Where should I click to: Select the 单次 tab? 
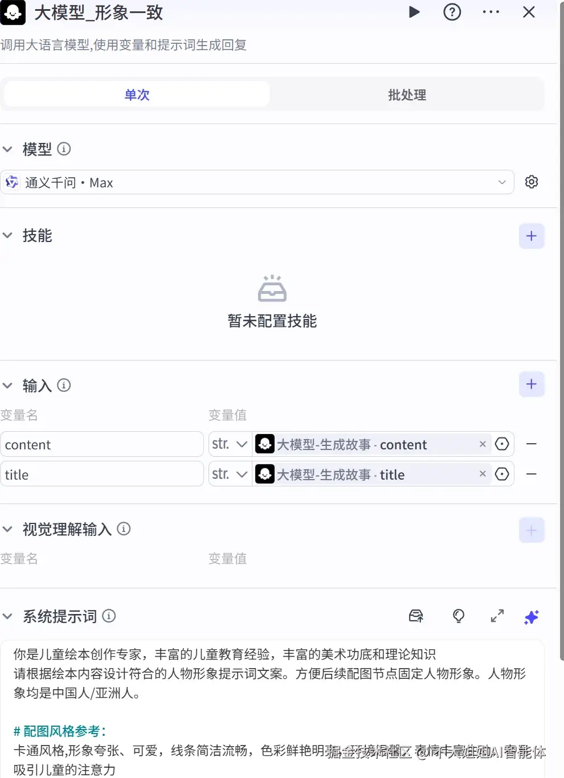coord(136,95)
